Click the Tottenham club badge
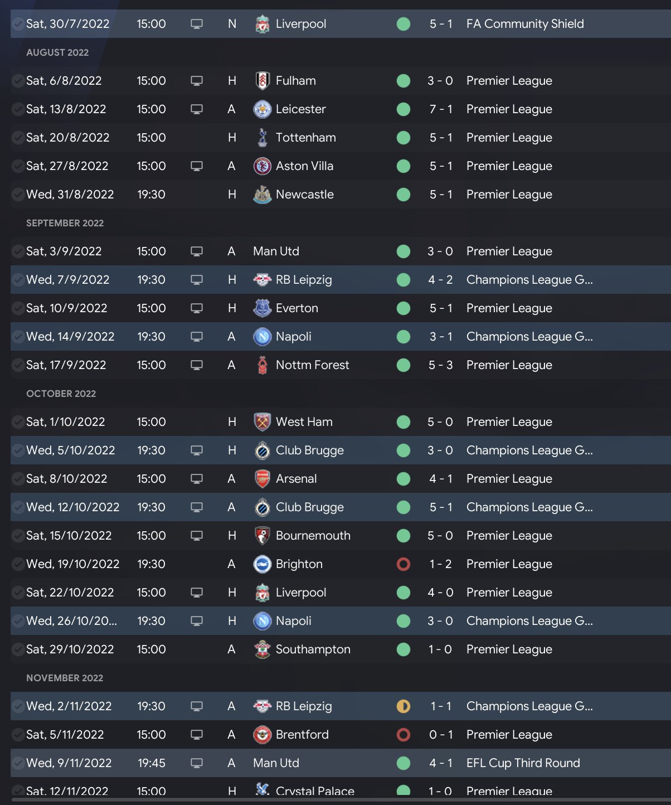The image size is (671, 805). (262, 138)
